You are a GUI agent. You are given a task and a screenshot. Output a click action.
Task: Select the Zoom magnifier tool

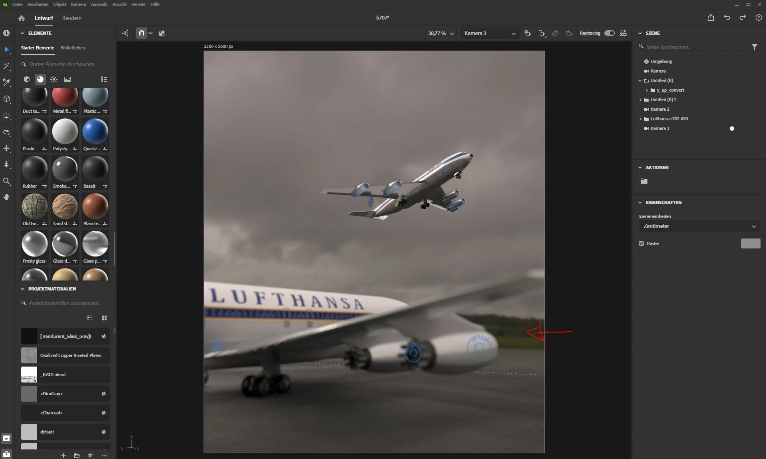[x=6, y=181]
